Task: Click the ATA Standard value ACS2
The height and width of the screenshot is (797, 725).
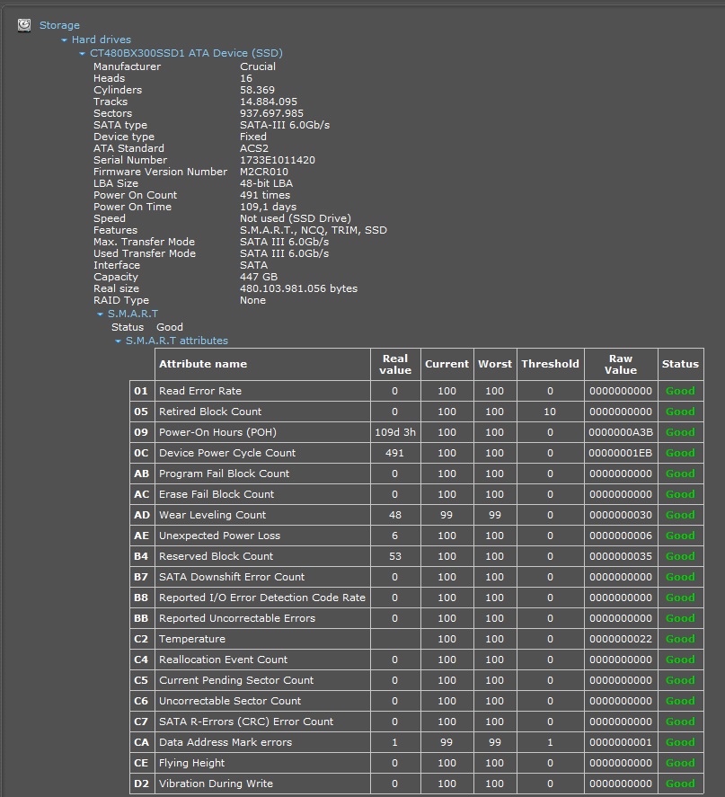Action: [254, 148]
